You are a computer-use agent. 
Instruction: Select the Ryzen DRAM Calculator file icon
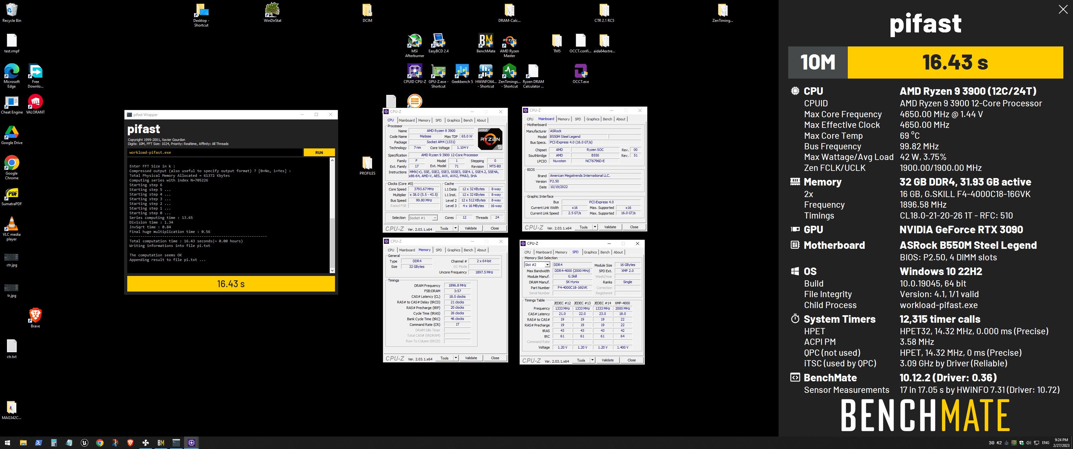tap(533, 76)
